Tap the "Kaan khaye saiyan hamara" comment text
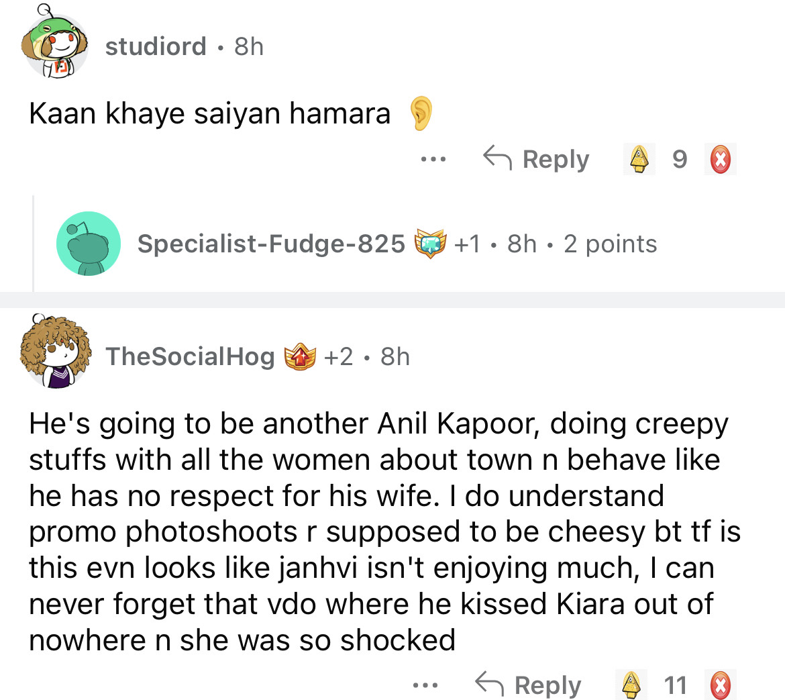This screenshot has height=700, width=785. click(x=209, y=113)
